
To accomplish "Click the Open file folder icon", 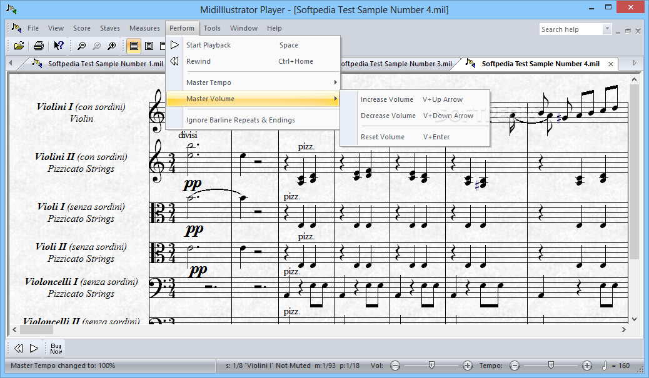I will coord(19,46).
